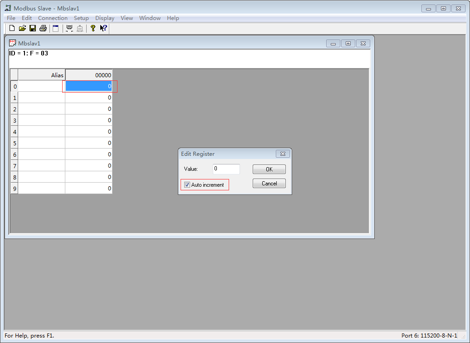470x343 pixels.
Task: Click the Print toolbar icon
Action: 43,28
